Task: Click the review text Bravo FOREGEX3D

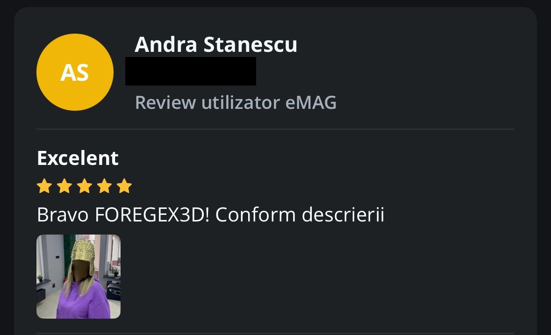Action: coord(210,214)
